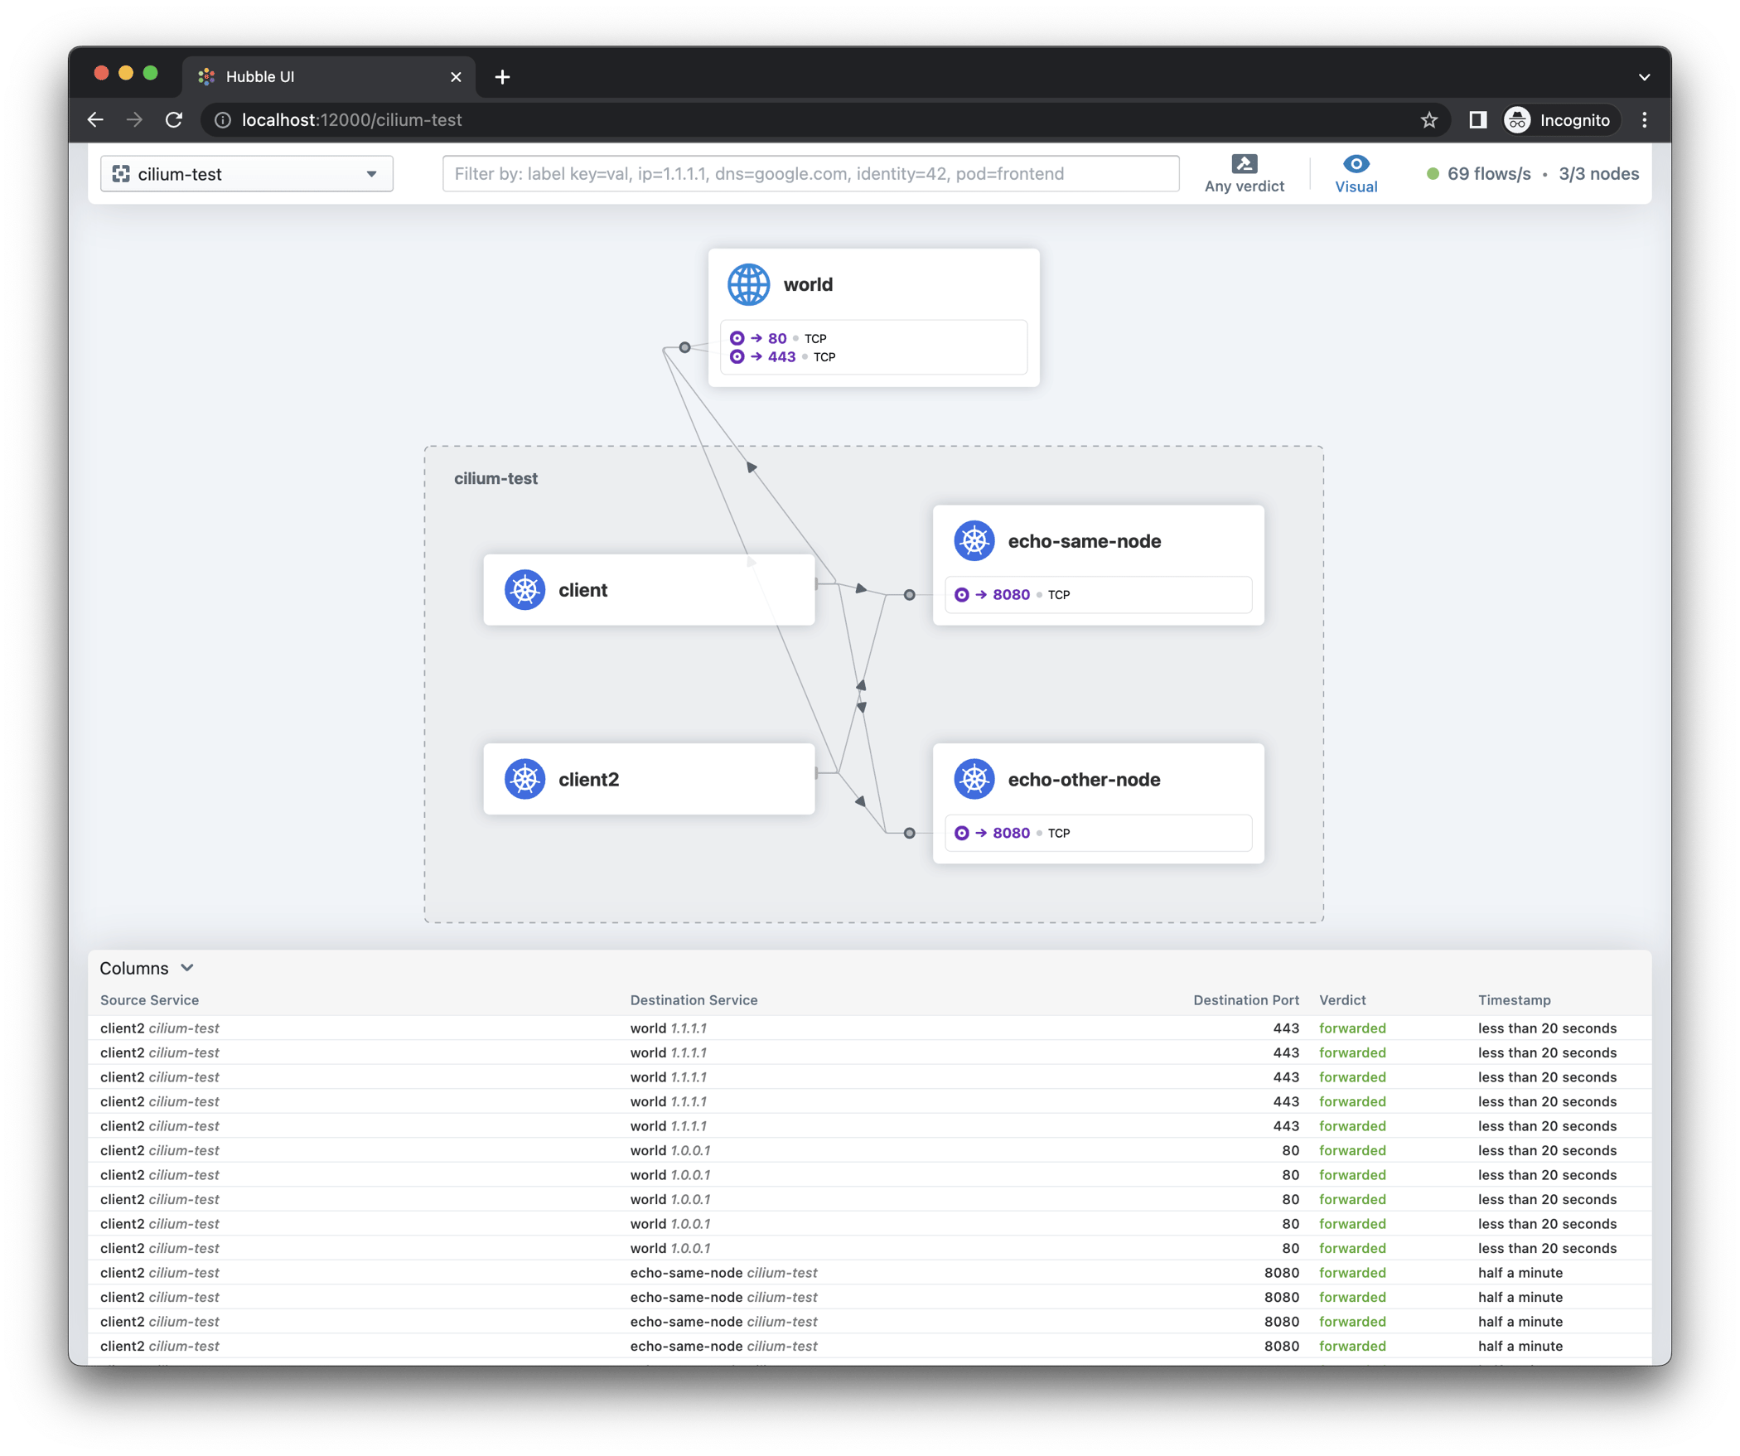The image size is (1740, 1456).
Task: Click the client pod Kubernetes icon
Action: pyautogui.click(x=524, y=590)
